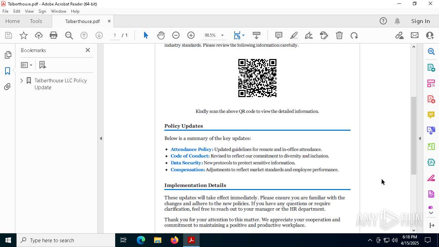Send the file by email envelope icon
Viewport: 439px width, 247px height.
tap(415, 35)
